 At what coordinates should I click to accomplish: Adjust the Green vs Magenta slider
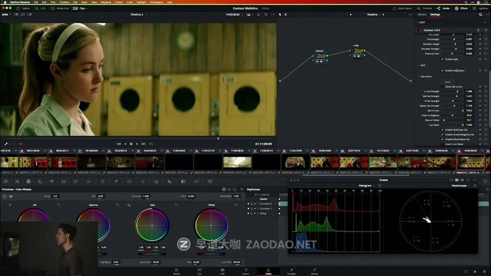(x=453, y=115)
